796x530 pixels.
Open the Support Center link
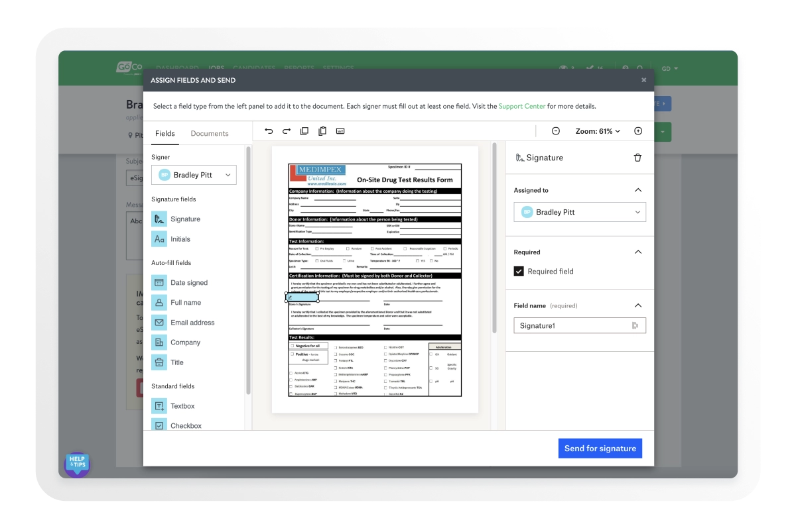pos(521,106)
